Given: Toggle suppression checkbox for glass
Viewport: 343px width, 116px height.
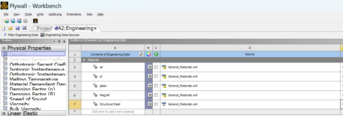Looking at the screenshot, I should point(156,86).
